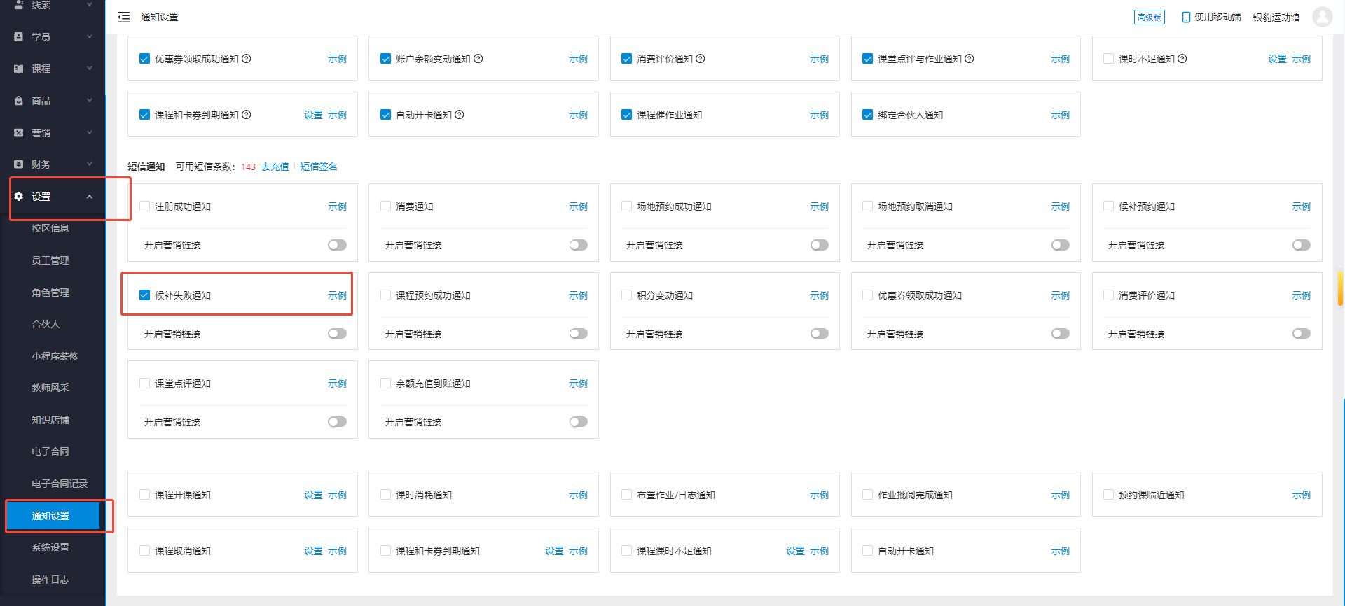This screenshot has height=606, width=1345.
Task: Uncheck 课程催作业通知 checkbox
Action: (x=626, y=115)
